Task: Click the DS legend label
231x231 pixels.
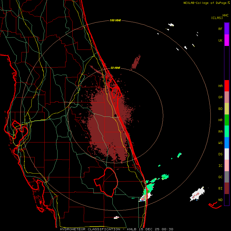Action: tap(220, 154)
